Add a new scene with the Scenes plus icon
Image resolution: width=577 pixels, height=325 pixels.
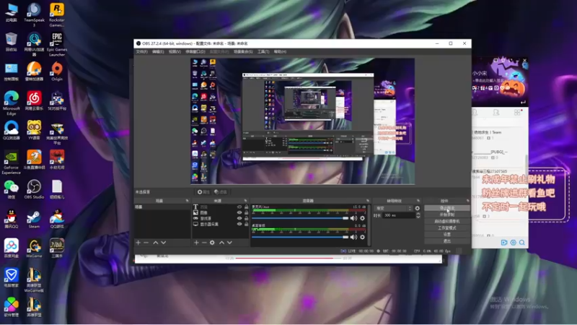click(x=138, y=243)
